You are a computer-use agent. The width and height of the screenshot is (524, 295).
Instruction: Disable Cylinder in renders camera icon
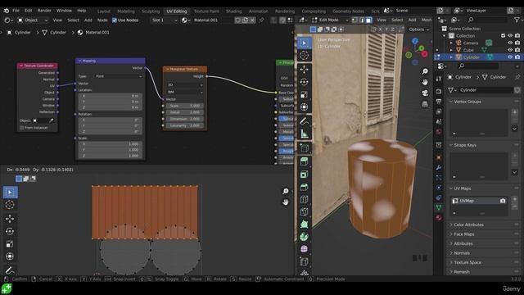click(x=517, y=57)
